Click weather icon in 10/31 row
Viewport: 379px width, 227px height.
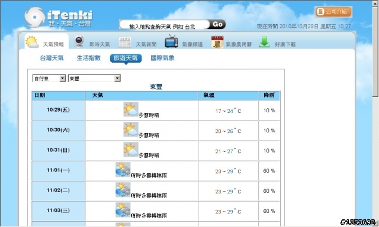(x=131, y=150)
